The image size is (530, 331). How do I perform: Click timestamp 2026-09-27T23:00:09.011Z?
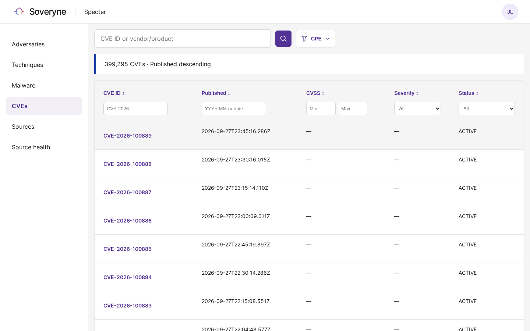tap(236, 216)
